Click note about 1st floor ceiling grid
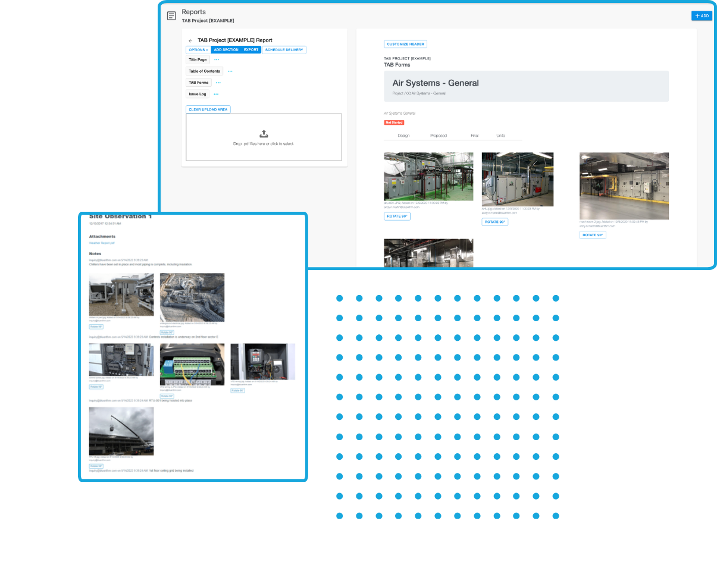Image resolution: width=717 pixels, height=577 pixels. tap(171, 471)
